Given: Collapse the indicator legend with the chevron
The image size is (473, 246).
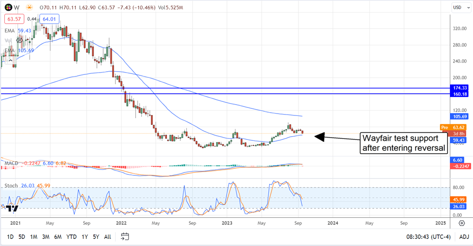Looking at the screenshot, I should point(10,60).
